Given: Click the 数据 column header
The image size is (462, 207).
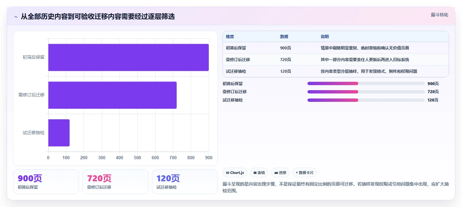Looking at the screenshot, I should [284, 36].
